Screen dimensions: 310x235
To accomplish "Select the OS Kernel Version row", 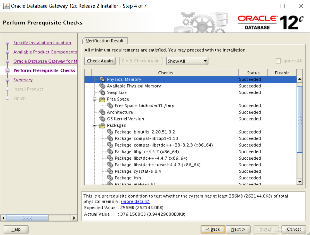I will [191, 119].
